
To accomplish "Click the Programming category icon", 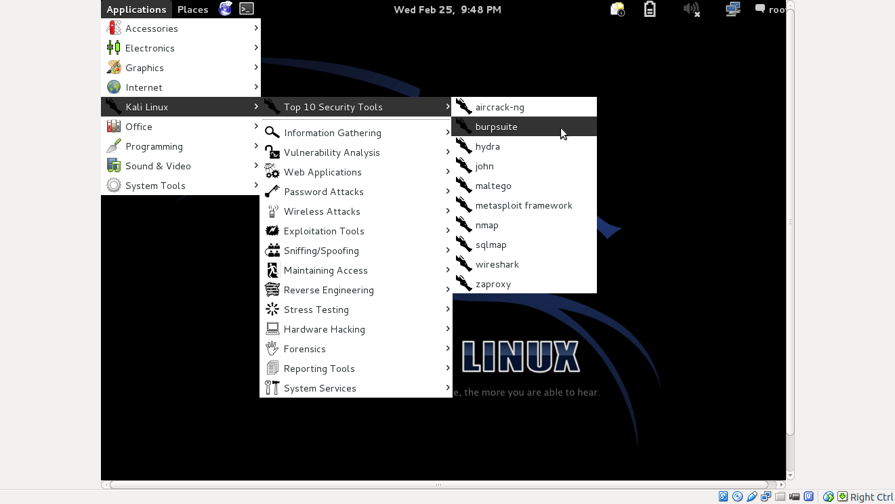I will pyautogui.click(x=114, y=146).
